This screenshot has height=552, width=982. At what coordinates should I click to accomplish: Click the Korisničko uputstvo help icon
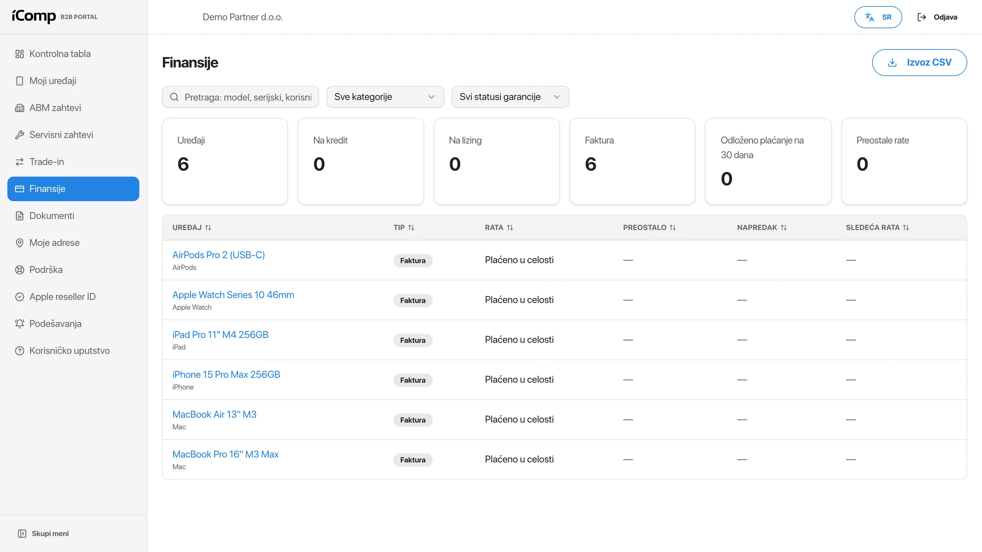coord(19,351)
